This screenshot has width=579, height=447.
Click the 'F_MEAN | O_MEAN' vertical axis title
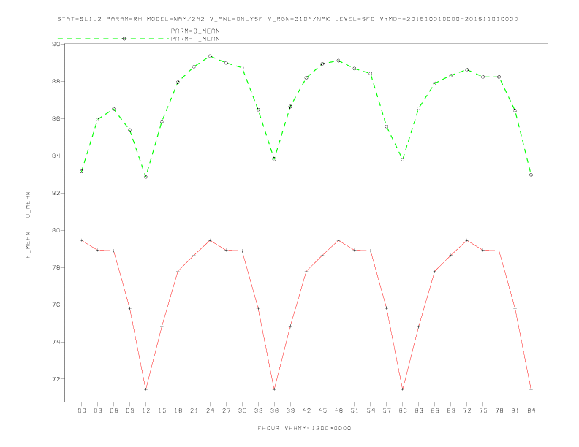(28, 225)
